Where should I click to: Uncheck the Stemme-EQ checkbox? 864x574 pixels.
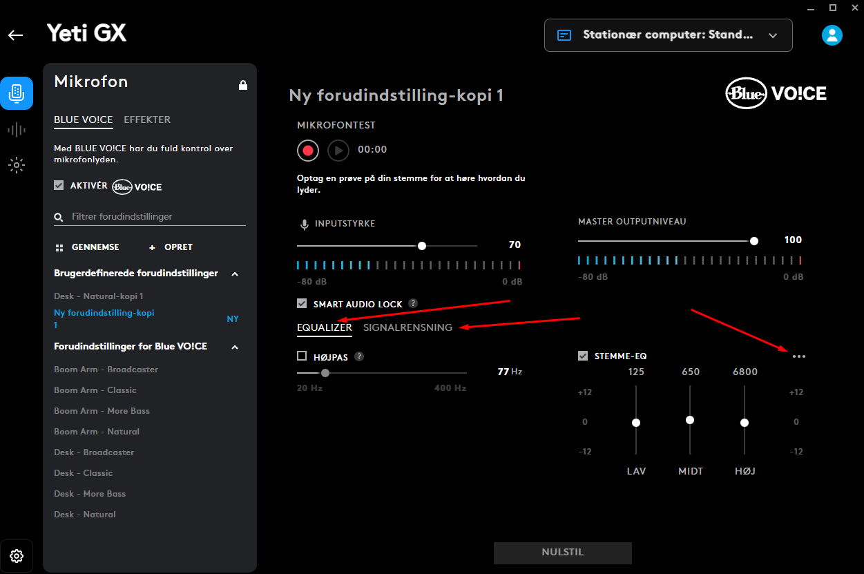coord(583,356)
